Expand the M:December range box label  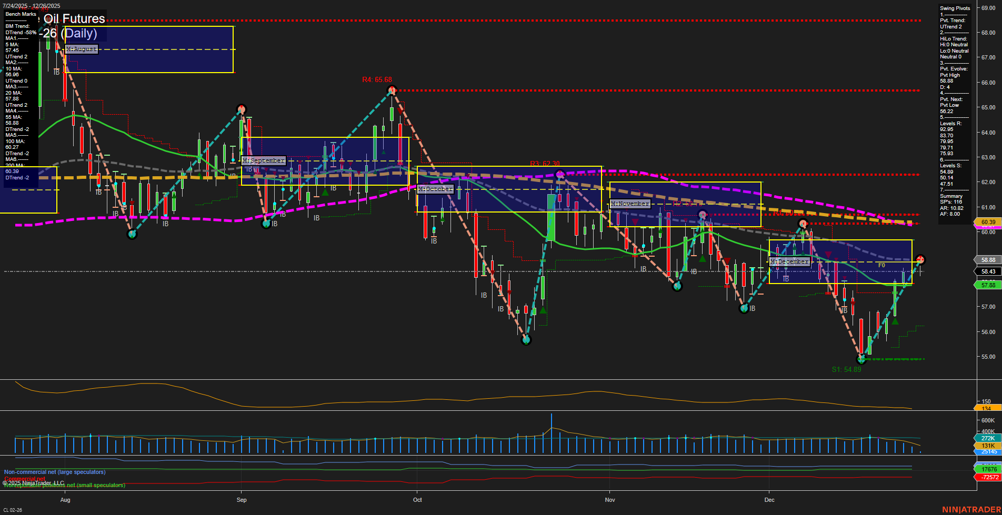790,260
